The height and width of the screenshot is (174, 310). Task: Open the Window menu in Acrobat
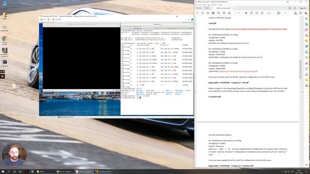pos(215,5)
